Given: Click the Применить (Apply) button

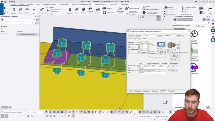Looking at the screenshot, I should click(x=138, y=91).
